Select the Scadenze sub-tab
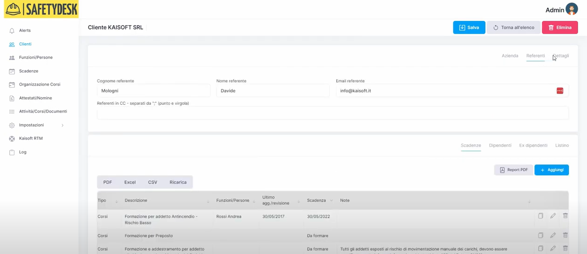The width and height of the screenshot is (587, 254). click(471, 146)
